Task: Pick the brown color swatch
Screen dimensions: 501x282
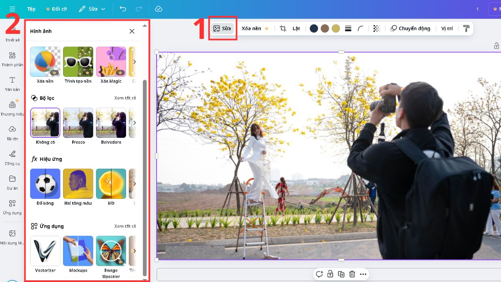Action: (x=325, y=28)
